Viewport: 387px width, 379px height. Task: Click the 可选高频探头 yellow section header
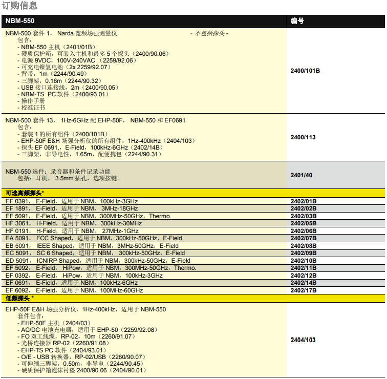click(x=25, y=193)
